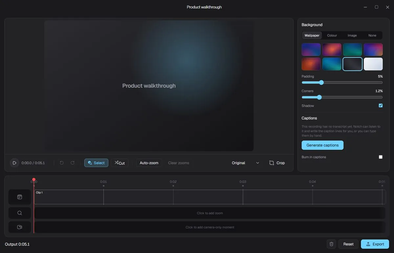The image size is (394, 253).
Task: Open the Crop tool
Action: [x=277, y=163]
